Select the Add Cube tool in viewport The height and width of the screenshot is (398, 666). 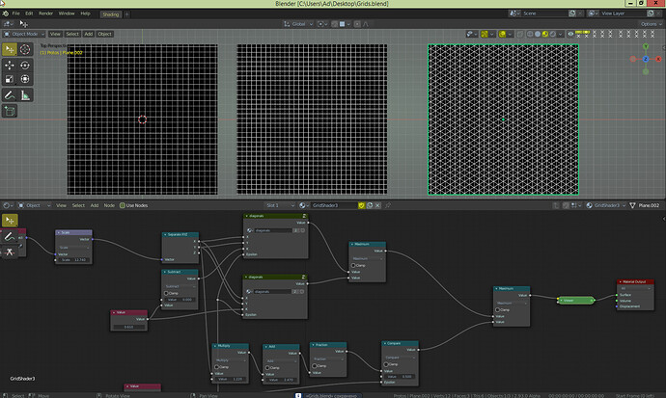click(10, 112)
